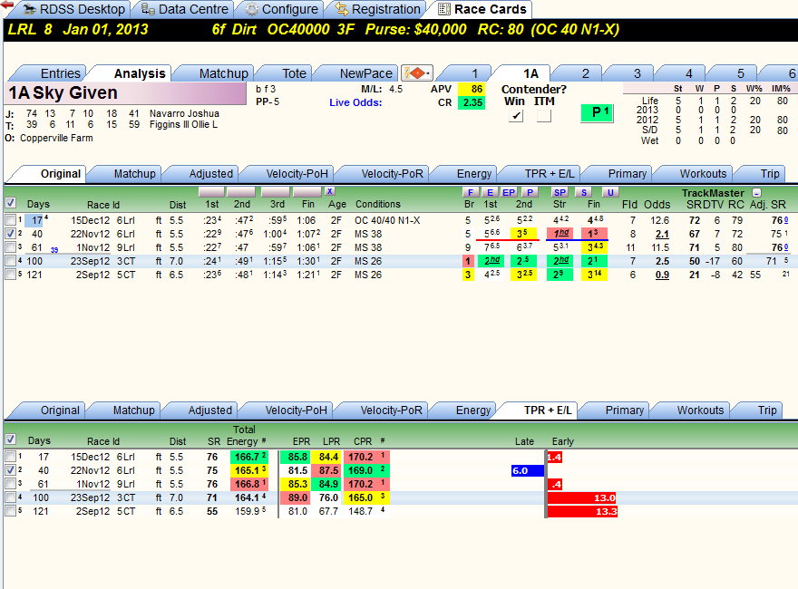Image resolution: width=798 pixels, height=589 pixels.
Task: Click the U pace filter button
Action: coord(610,192)
